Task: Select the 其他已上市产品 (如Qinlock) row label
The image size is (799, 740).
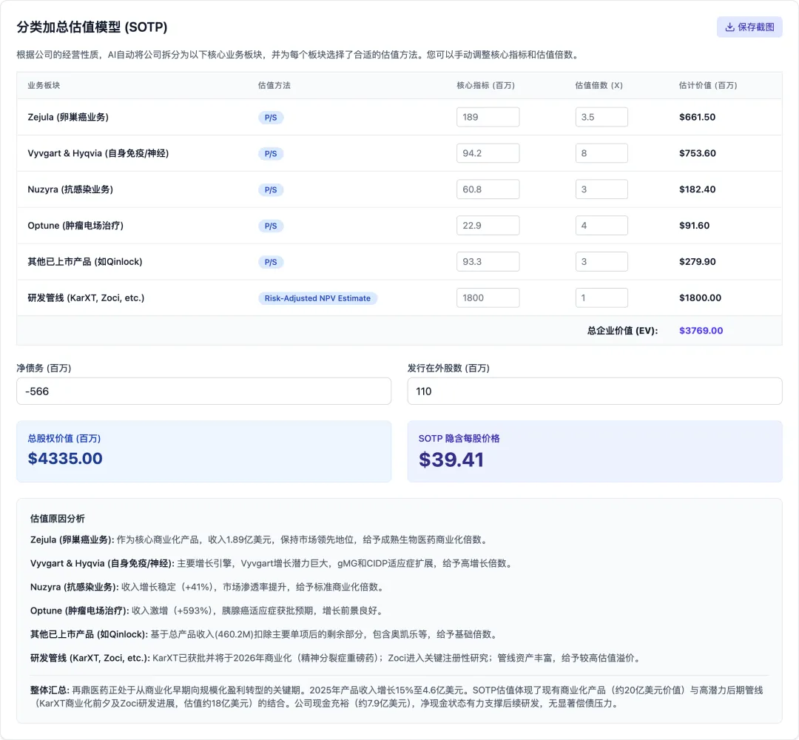Action: pos(85,261)
